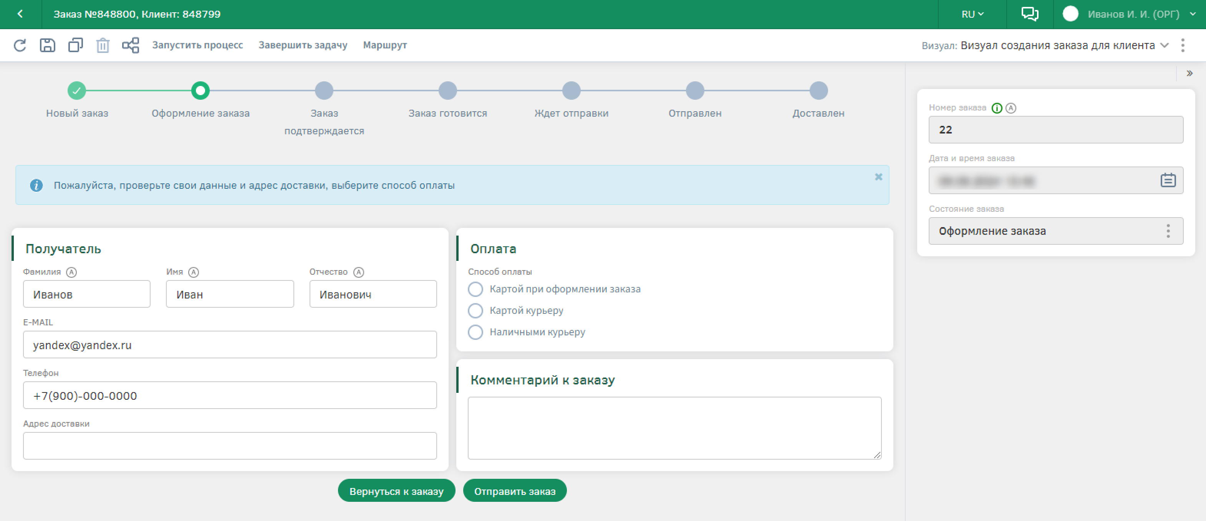
Task: Click the back arrow in header
Action: [20, 14]
